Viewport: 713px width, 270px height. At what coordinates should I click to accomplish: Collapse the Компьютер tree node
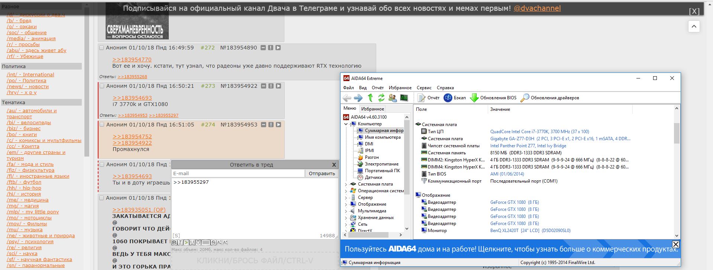346,124
